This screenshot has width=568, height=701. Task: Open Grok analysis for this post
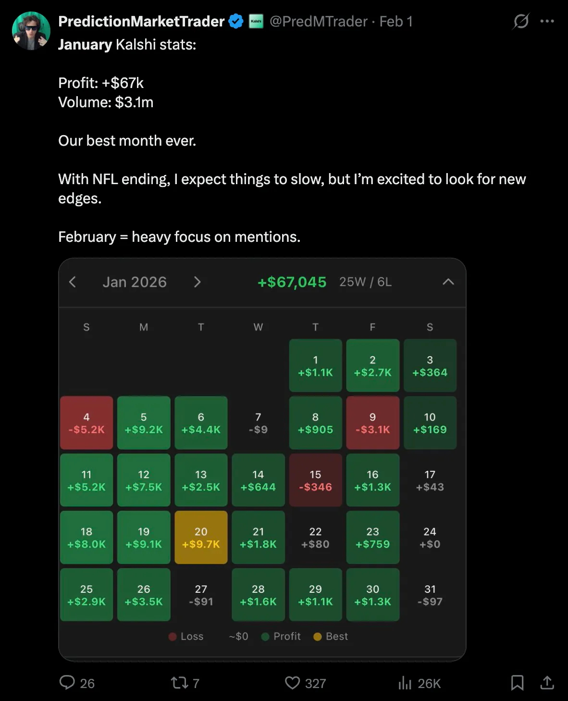(x=520, y=21)
